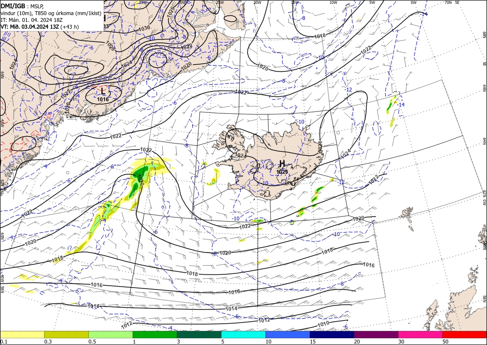The image size is (487, 345).
Task: Click the legend value 15
Action: pos(313,342)
